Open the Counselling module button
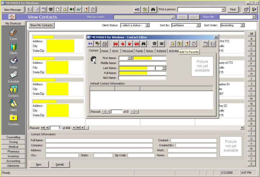 point(13,137)
